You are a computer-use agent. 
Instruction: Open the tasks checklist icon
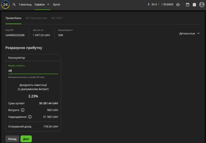[194, 5]
